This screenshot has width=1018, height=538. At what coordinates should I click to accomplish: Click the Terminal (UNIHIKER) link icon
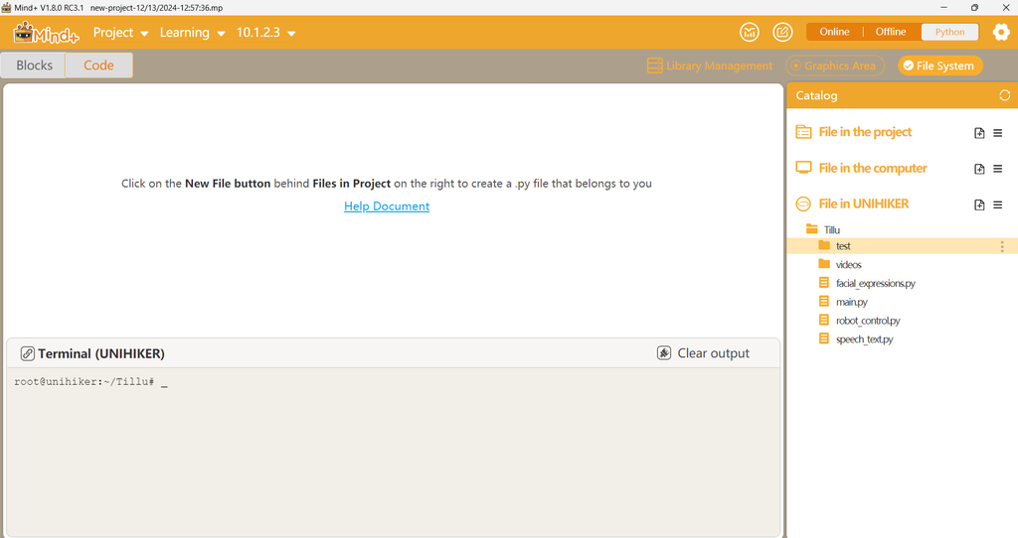(27, 353)
